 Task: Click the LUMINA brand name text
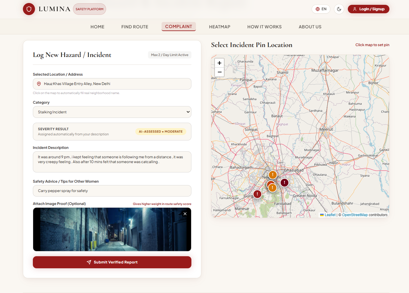point(55,9)
